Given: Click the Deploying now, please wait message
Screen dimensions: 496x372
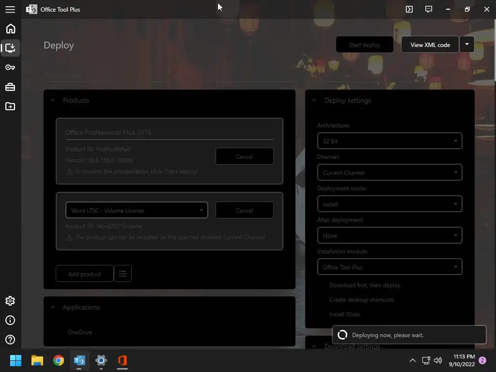Looking at the screenshot, I should pos(387,335).
